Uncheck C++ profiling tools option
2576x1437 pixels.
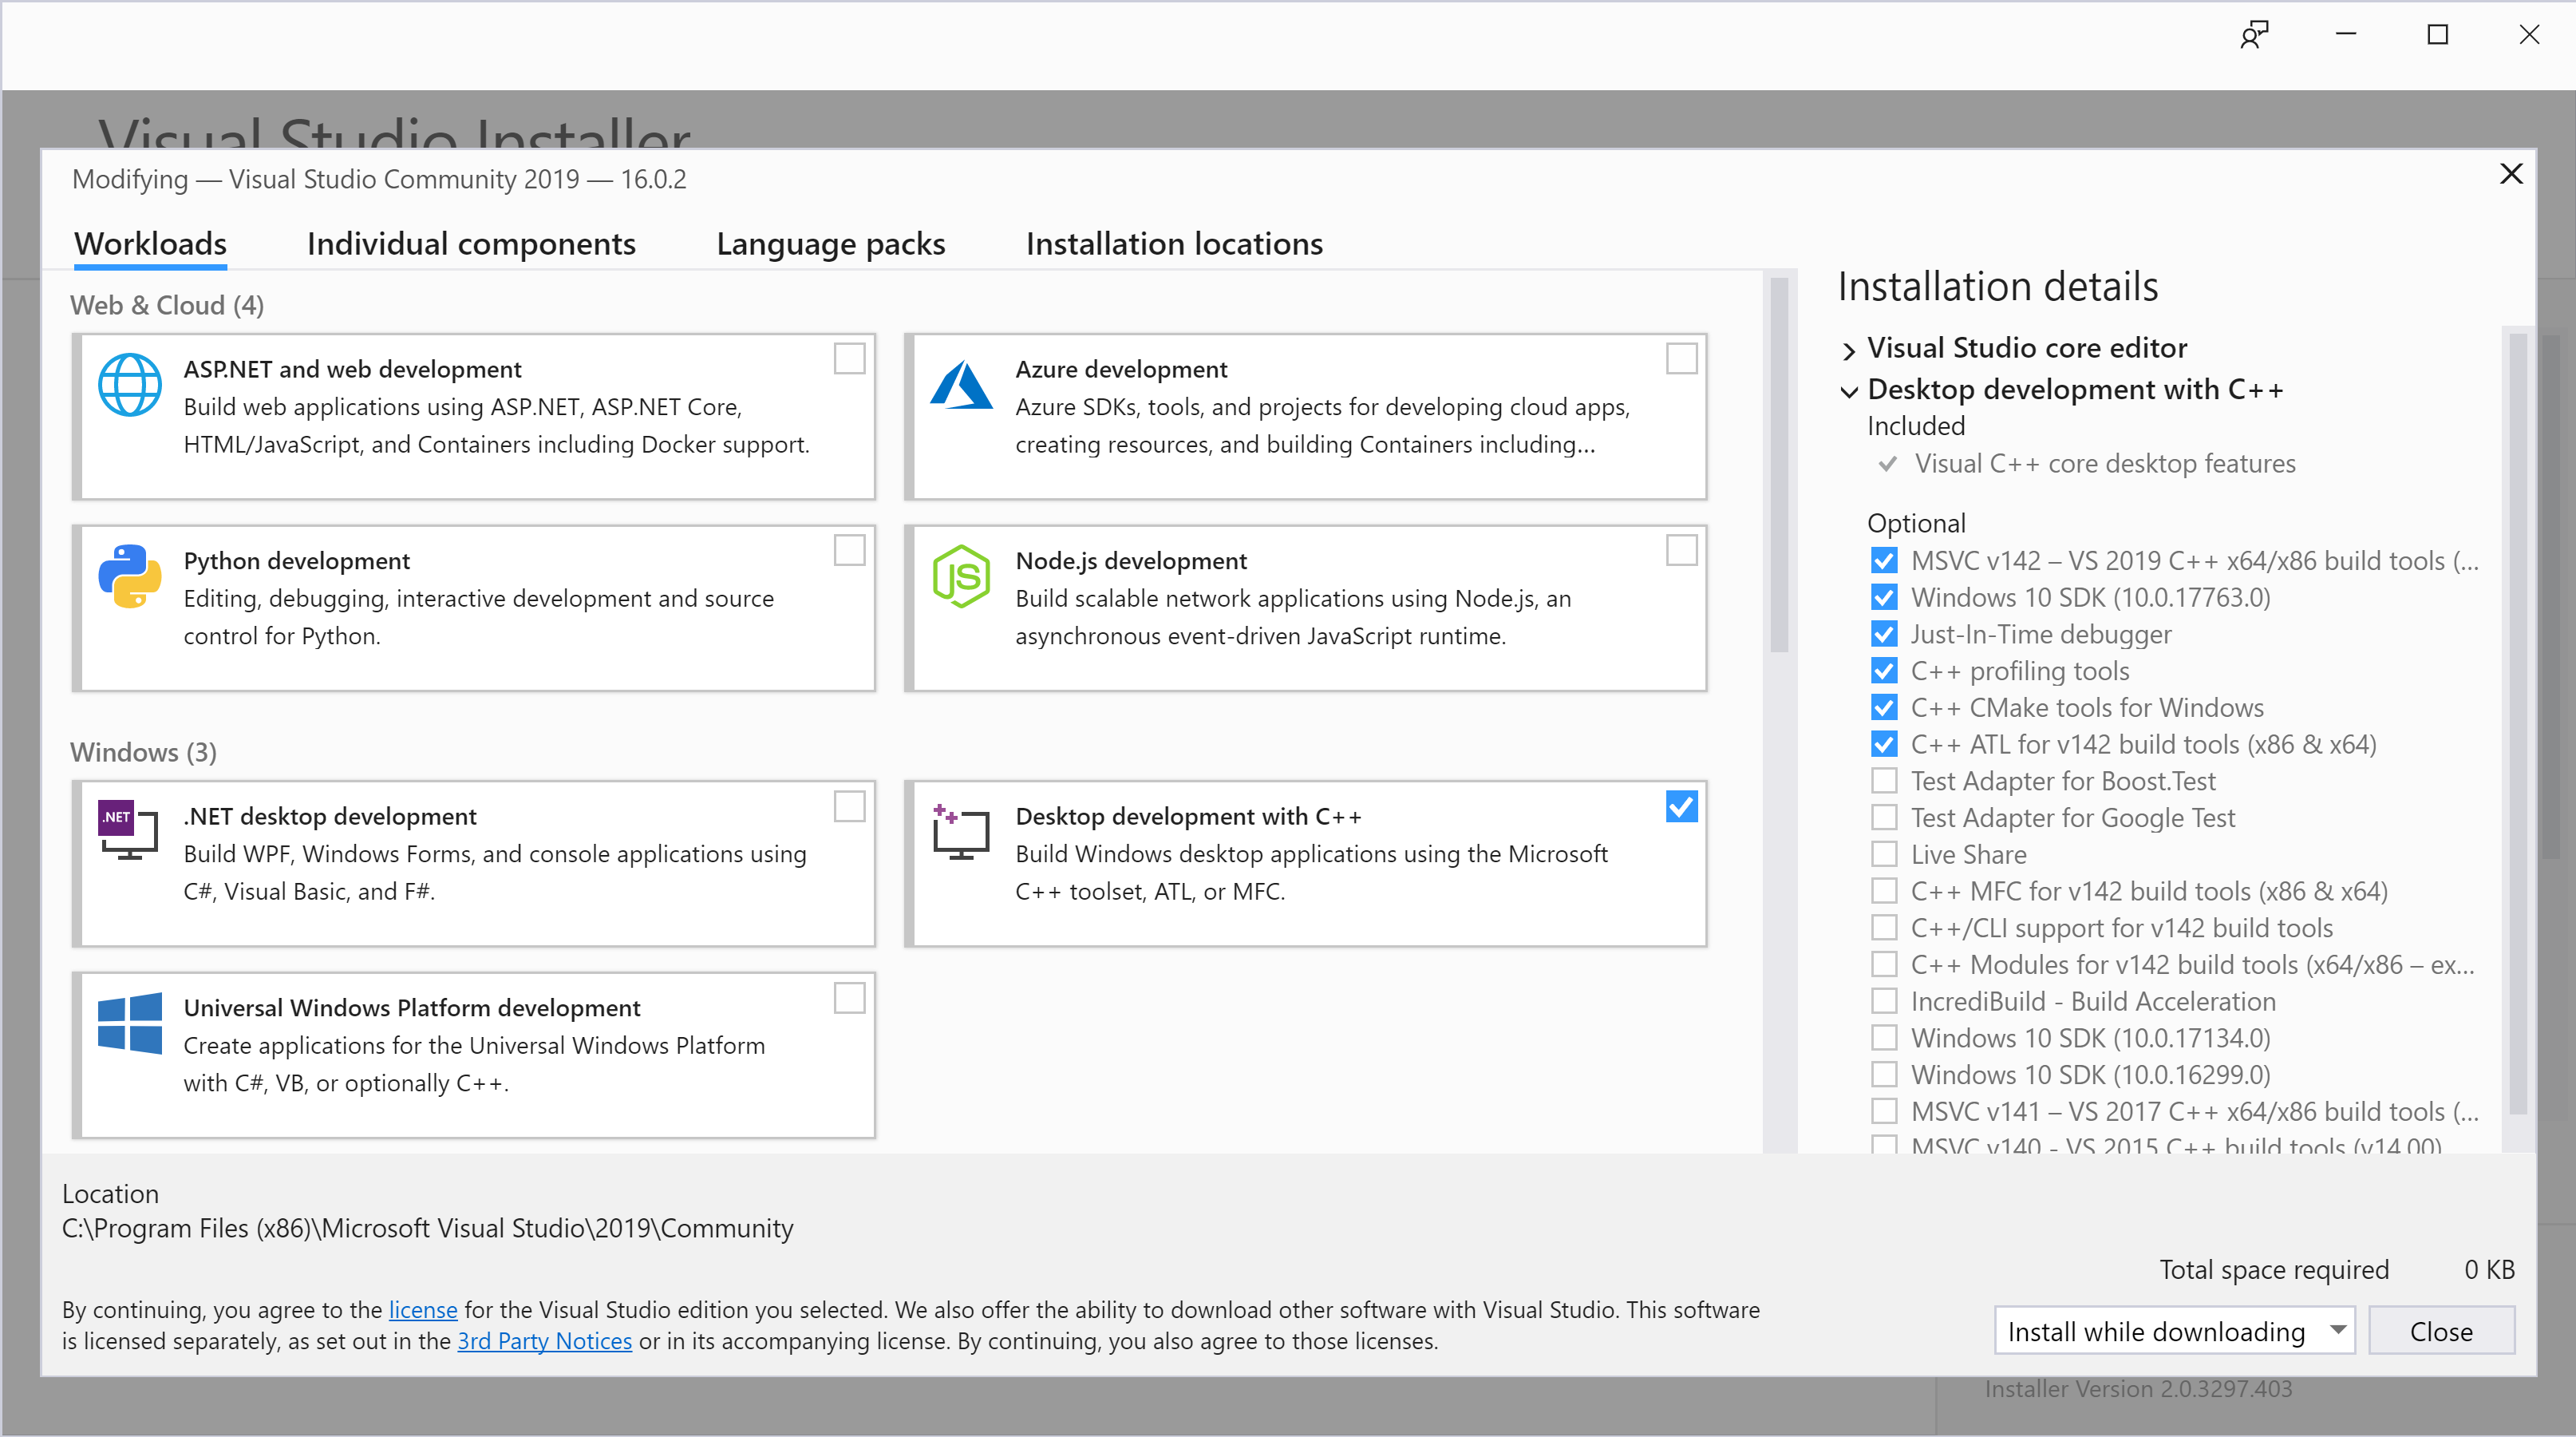1884,671
